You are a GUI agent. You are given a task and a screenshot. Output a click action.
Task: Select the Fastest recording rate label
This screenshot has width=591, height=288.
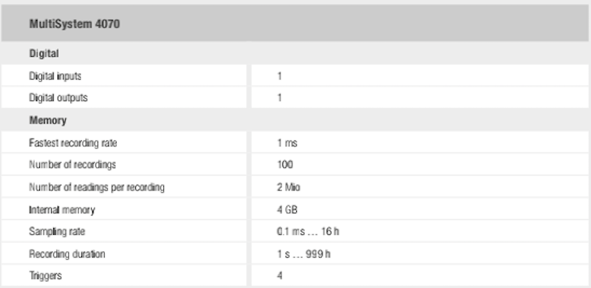(72, 143)
